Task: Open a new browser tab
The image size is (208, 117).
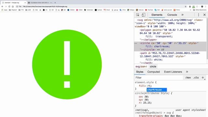Action: (55, 3)
